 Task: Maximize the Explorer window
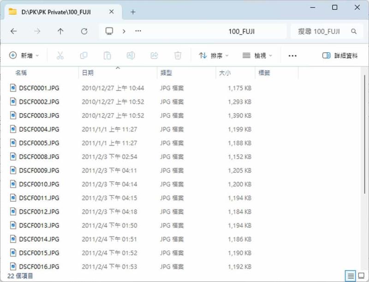coord(335,7)
